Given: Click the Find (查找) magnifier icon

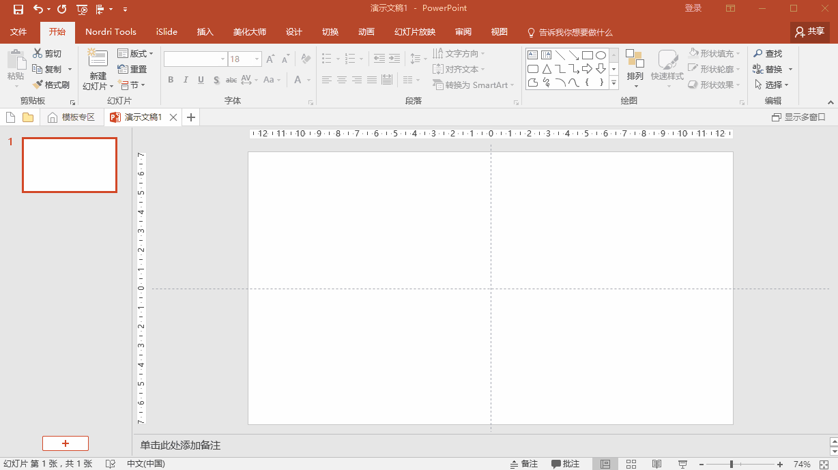Looking at the screenshot, I should (x=757, y=53).
